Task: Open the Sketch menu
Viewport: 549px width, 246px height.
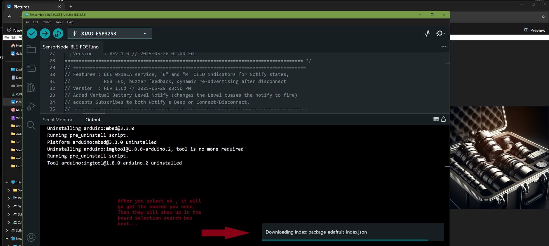Action: pyautogui.click(x=47, y=22)
